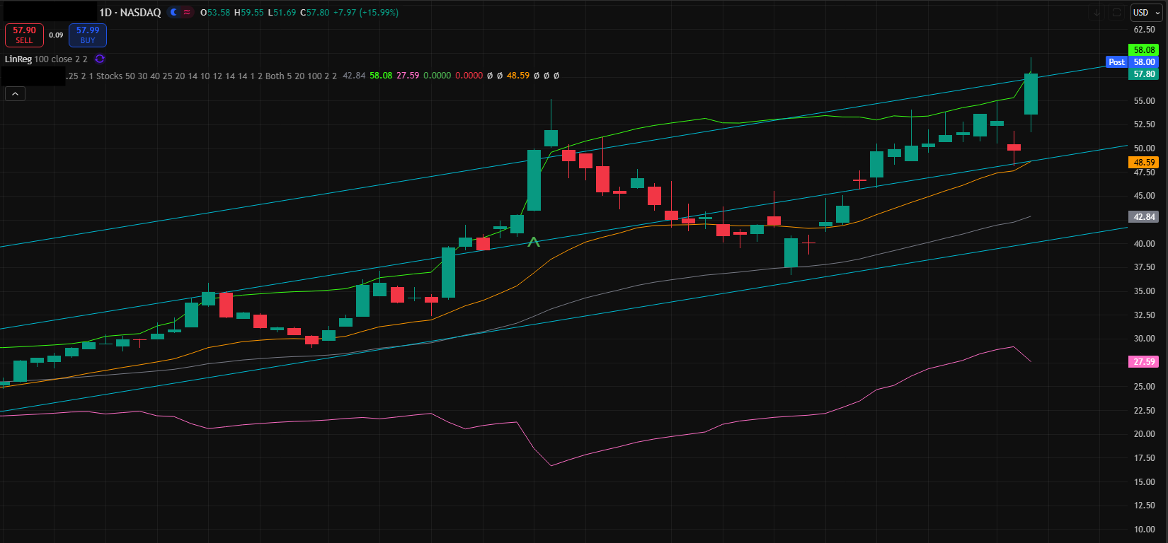Click the blue moon session icon

(174, 13)
